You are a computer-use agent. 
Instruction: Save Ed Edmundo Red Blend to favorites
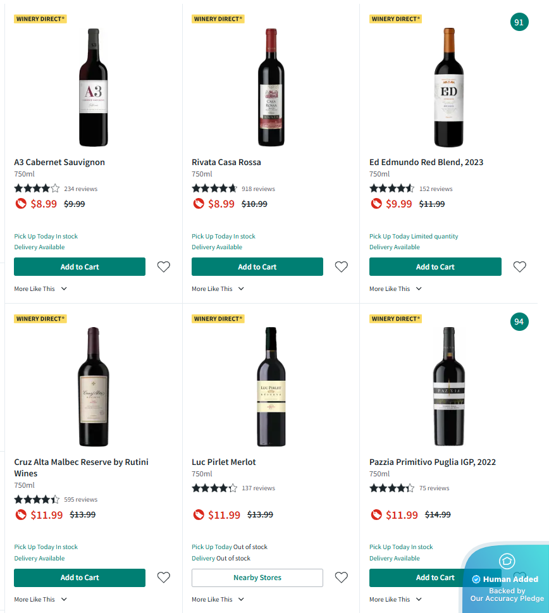tap(520, 267)
